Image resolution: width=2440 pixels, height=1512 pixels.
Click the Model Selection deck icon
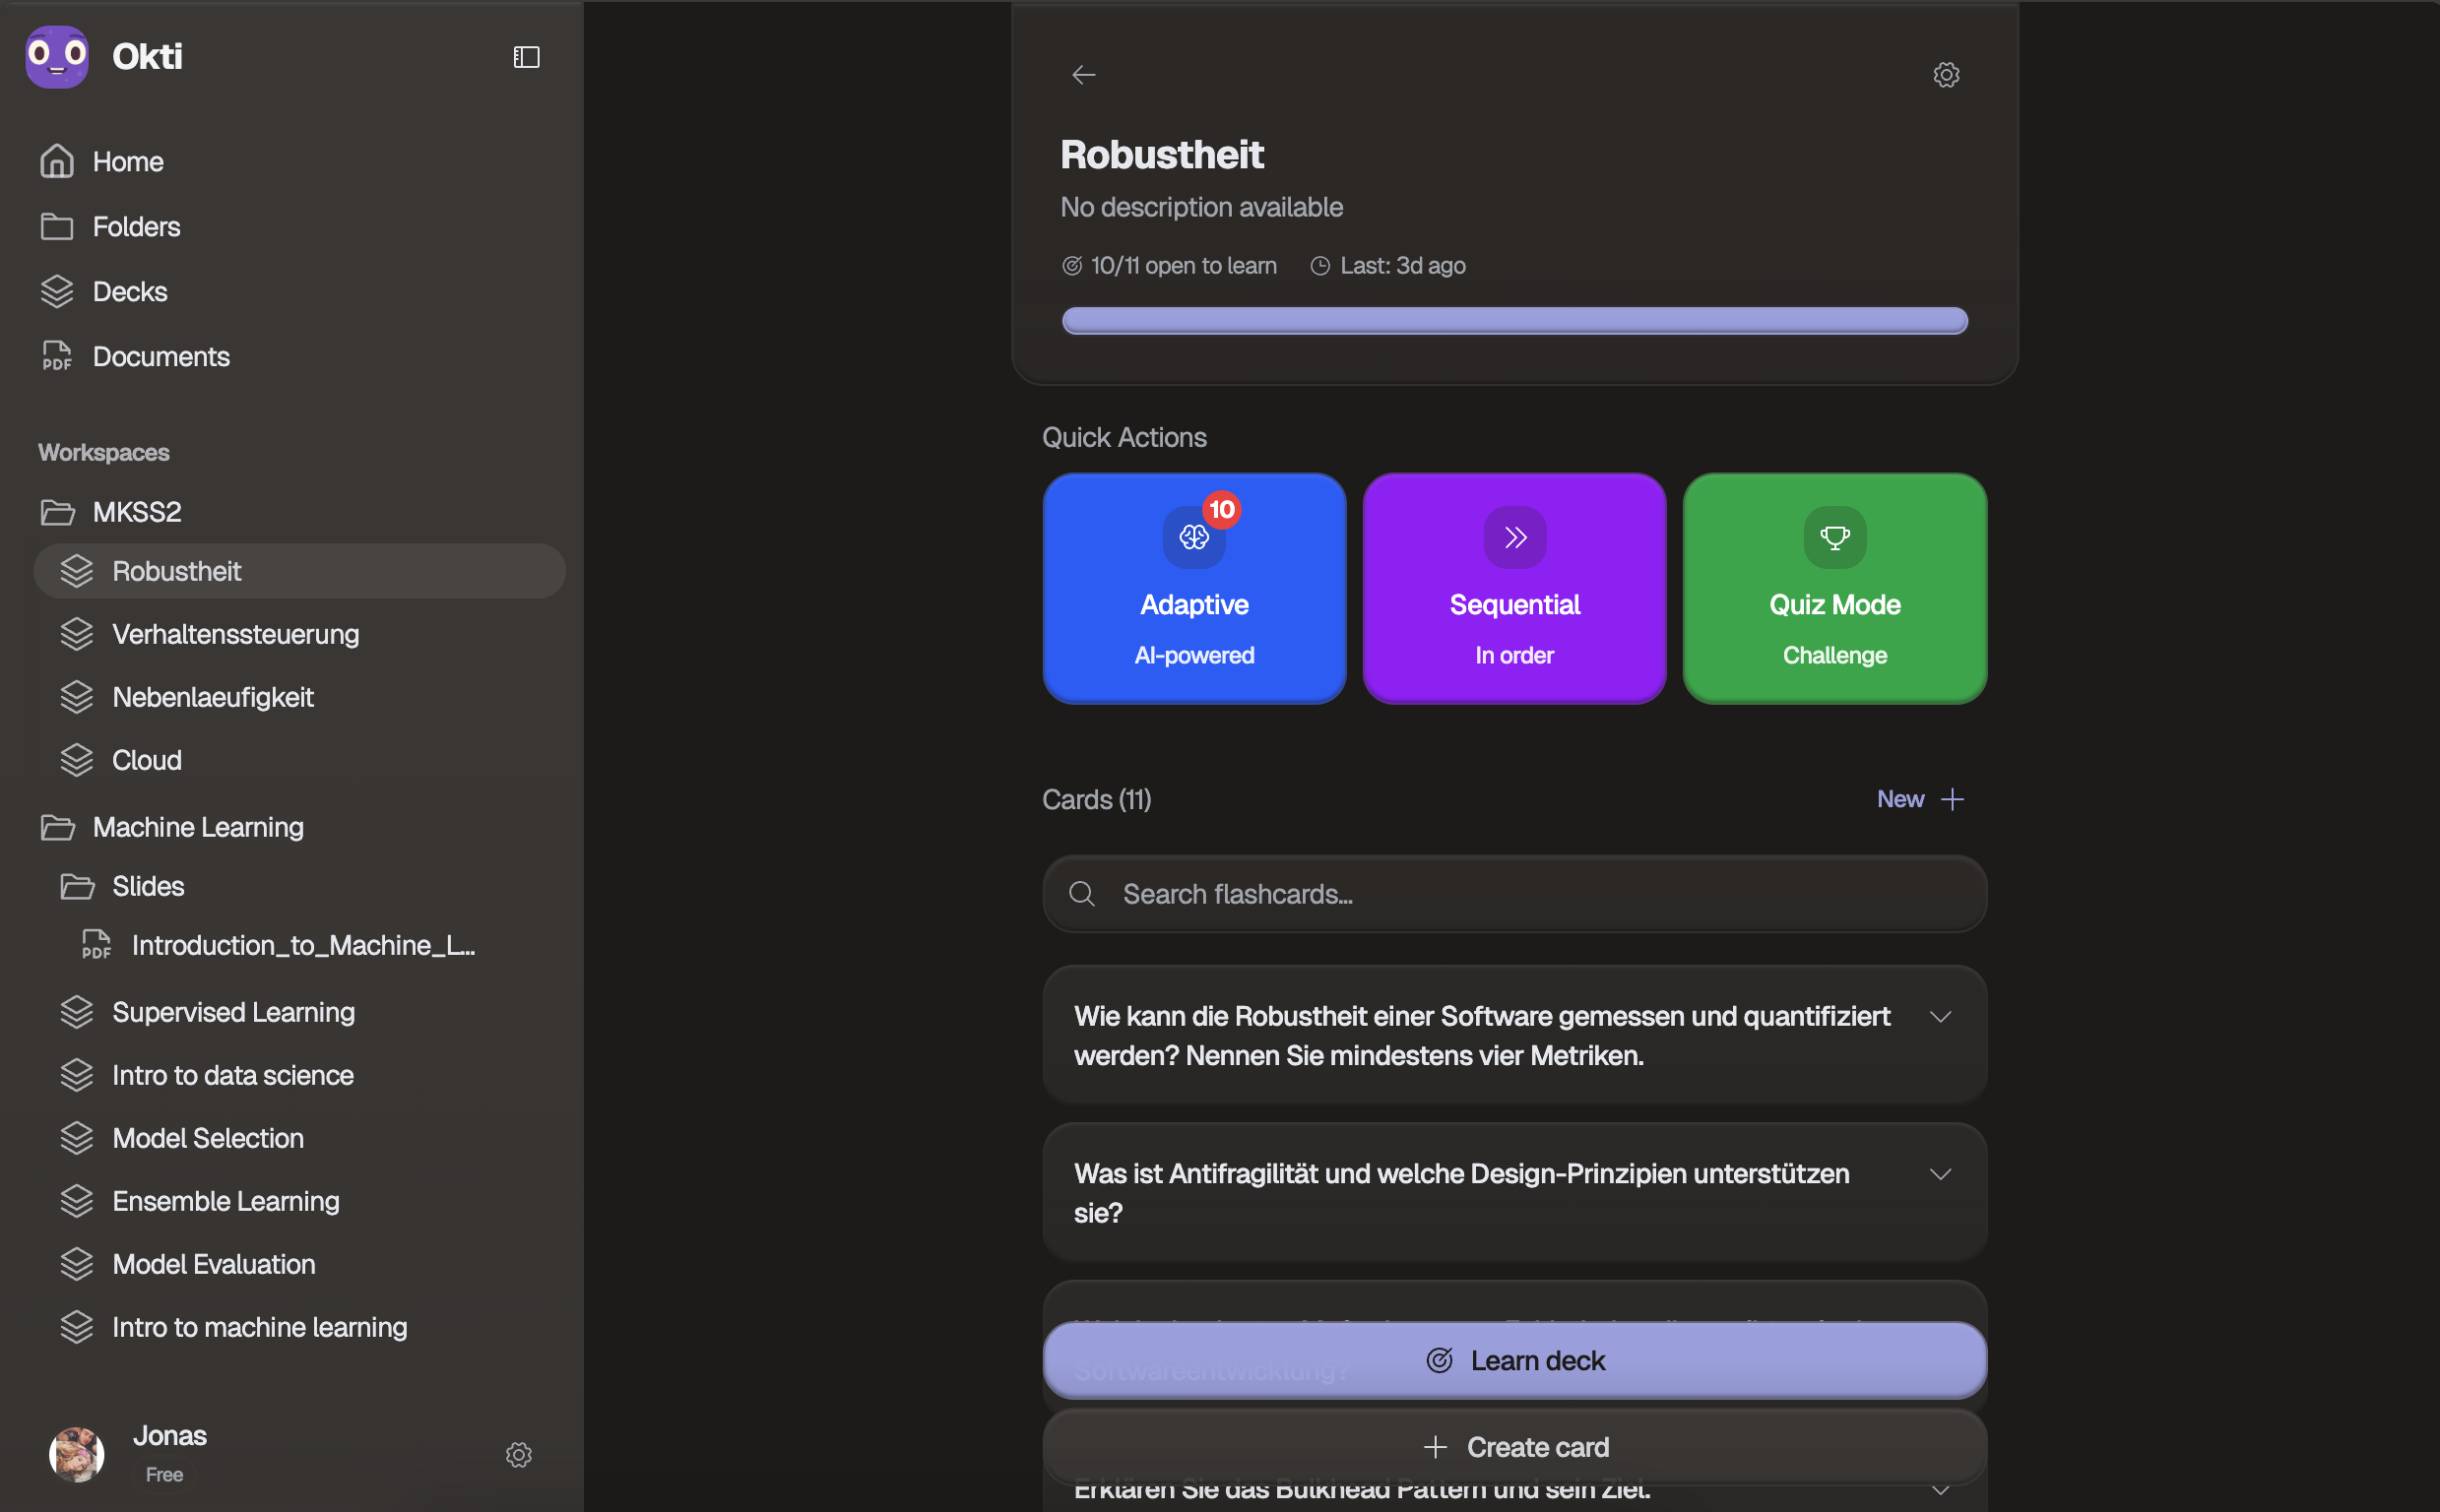[x=77, y=1138]
